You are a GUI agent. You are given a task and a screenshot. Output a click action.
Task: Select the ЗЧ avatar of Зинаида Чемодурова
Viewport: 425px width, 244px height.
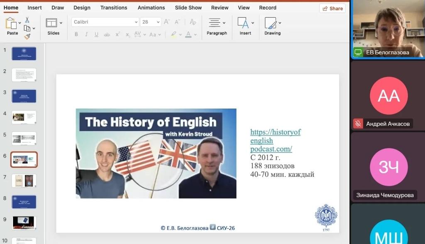click(x=388, y=167)
